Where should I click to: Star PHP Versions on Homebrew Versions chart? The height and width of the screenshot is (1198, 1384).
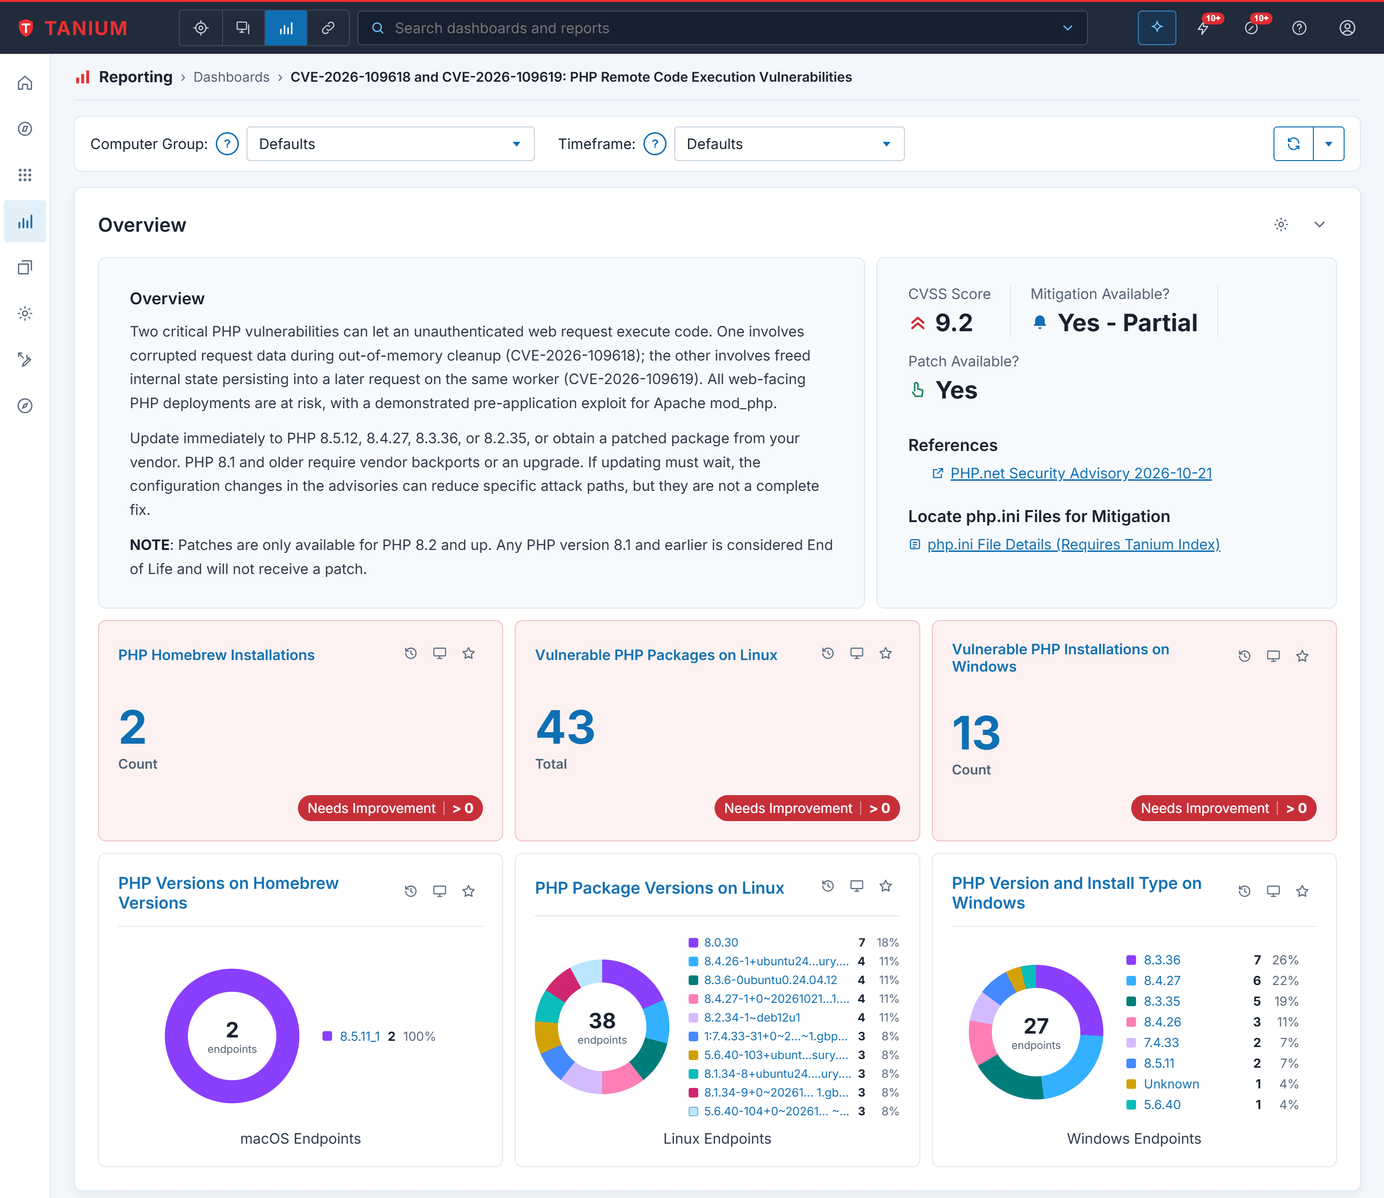[x=469, y=892]
